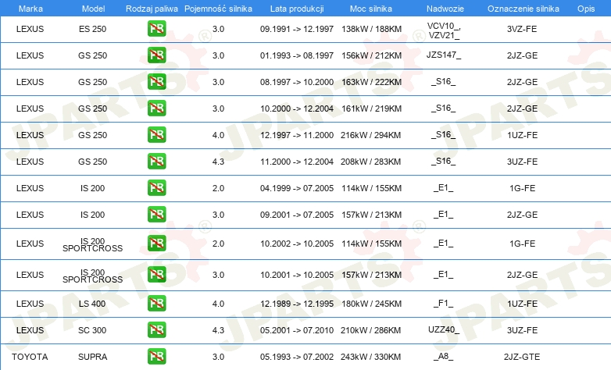
Task: Select the Model column header
Action: tap(93, 9)
